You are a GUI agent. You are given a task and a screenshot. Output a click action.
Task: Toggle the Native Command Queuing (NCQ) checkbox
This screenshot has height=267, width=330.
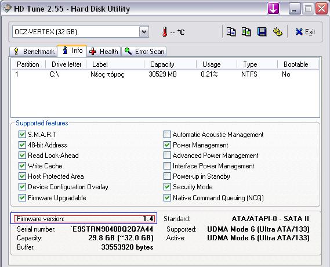coord(167,197)
